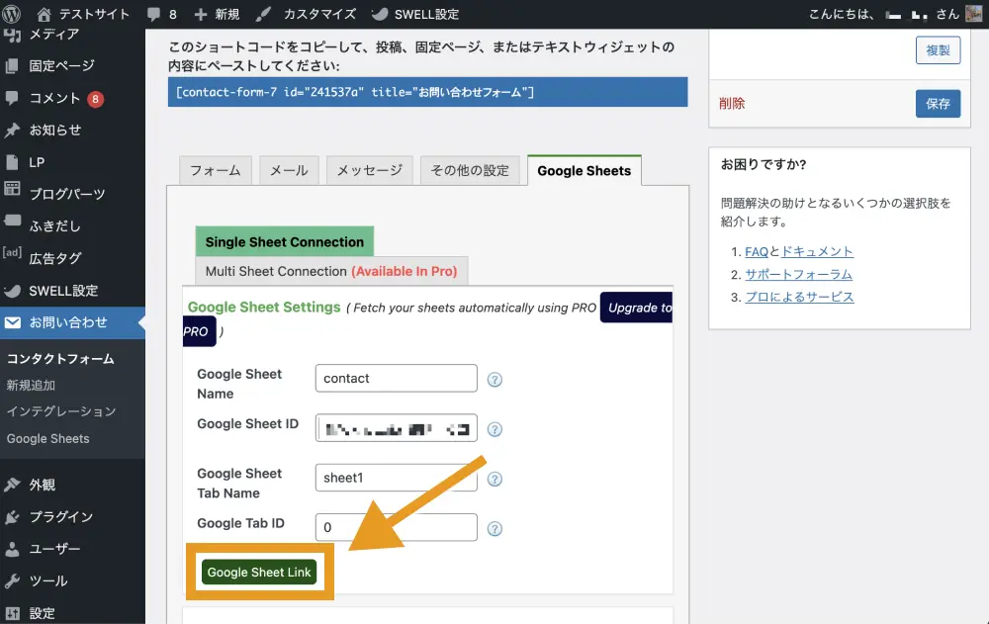This screenshot has height=624, width=989.
Task: Click the Google Sheet Name input field
Action: coord(396,379)
